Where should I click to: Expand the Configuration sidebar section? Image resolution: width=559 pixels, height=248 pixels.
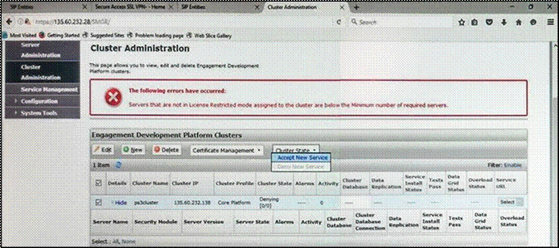click(x=39, y=101)
